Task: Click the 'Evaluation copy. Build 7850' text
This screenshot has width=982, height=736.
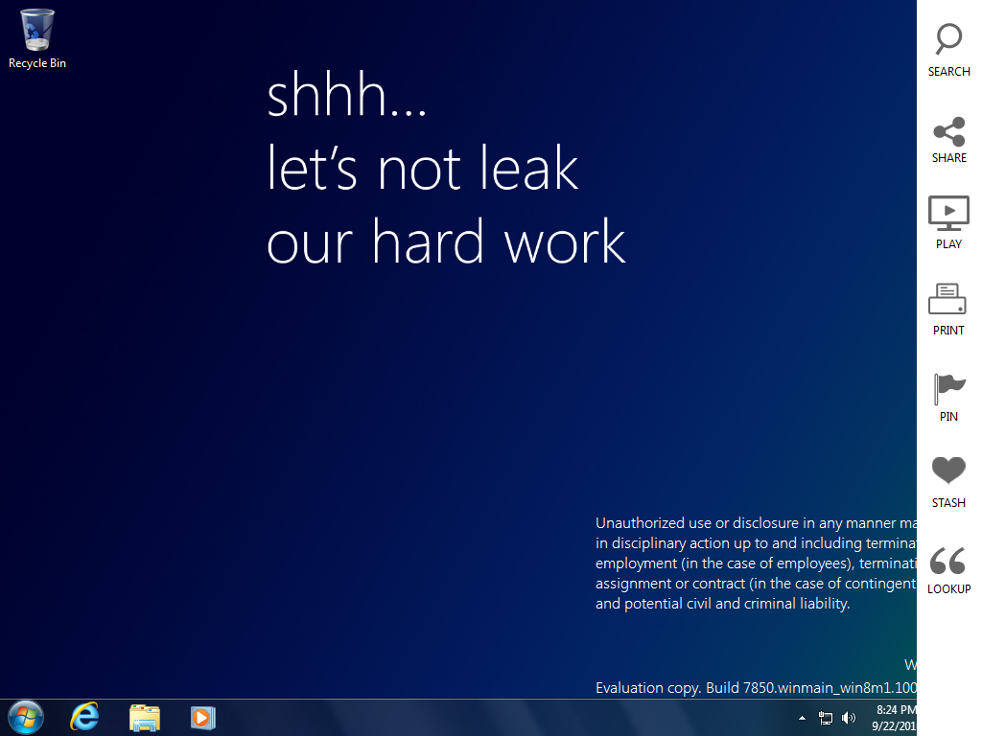Action: tap(685, 688)
